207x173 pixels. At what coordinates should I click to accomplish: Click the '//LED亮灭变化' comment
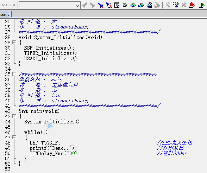click(175, 143)
